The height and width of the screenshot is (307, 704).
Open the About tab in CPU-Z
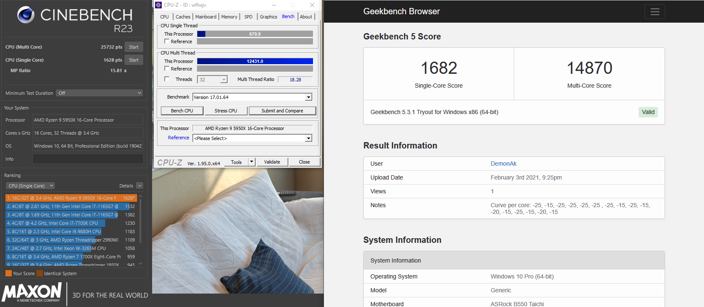tap(306, 17)
